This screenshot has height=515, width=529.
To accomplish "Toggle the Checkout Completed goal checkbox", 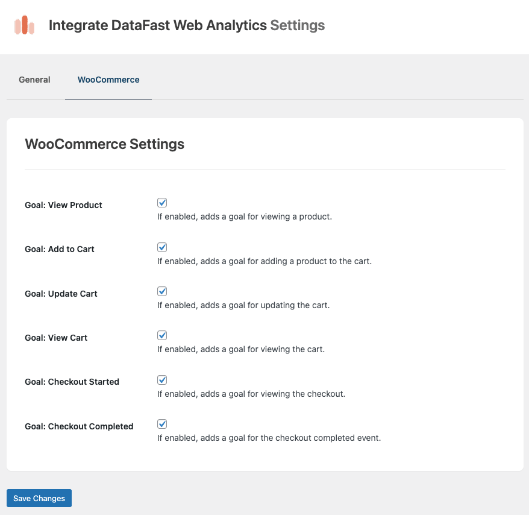I will (162, 424).
